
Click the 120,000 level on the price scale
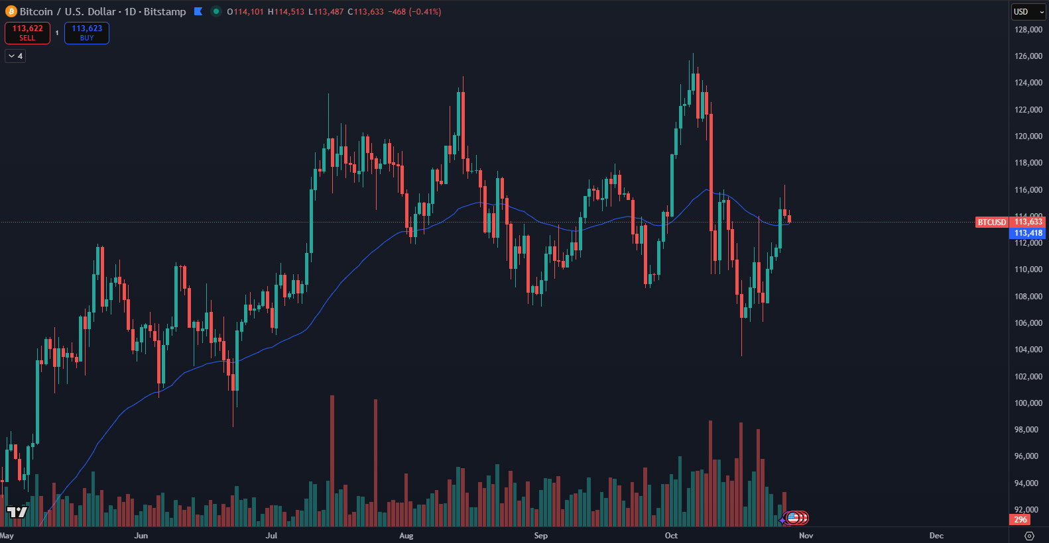pyautogui.click(x=1028, y=136)
